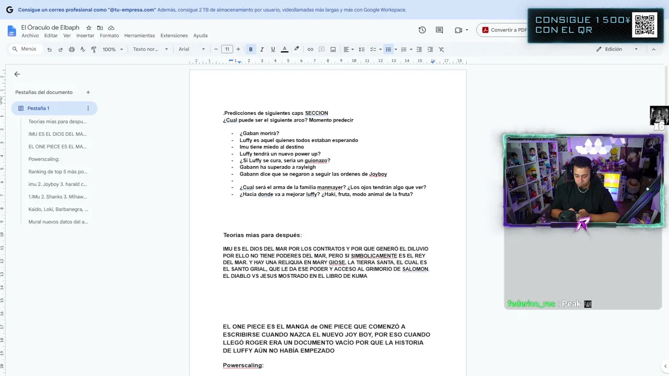Viewport: 669px width, 376px height.
Task: Expand checklist options arrow
Action: [380, 50]
